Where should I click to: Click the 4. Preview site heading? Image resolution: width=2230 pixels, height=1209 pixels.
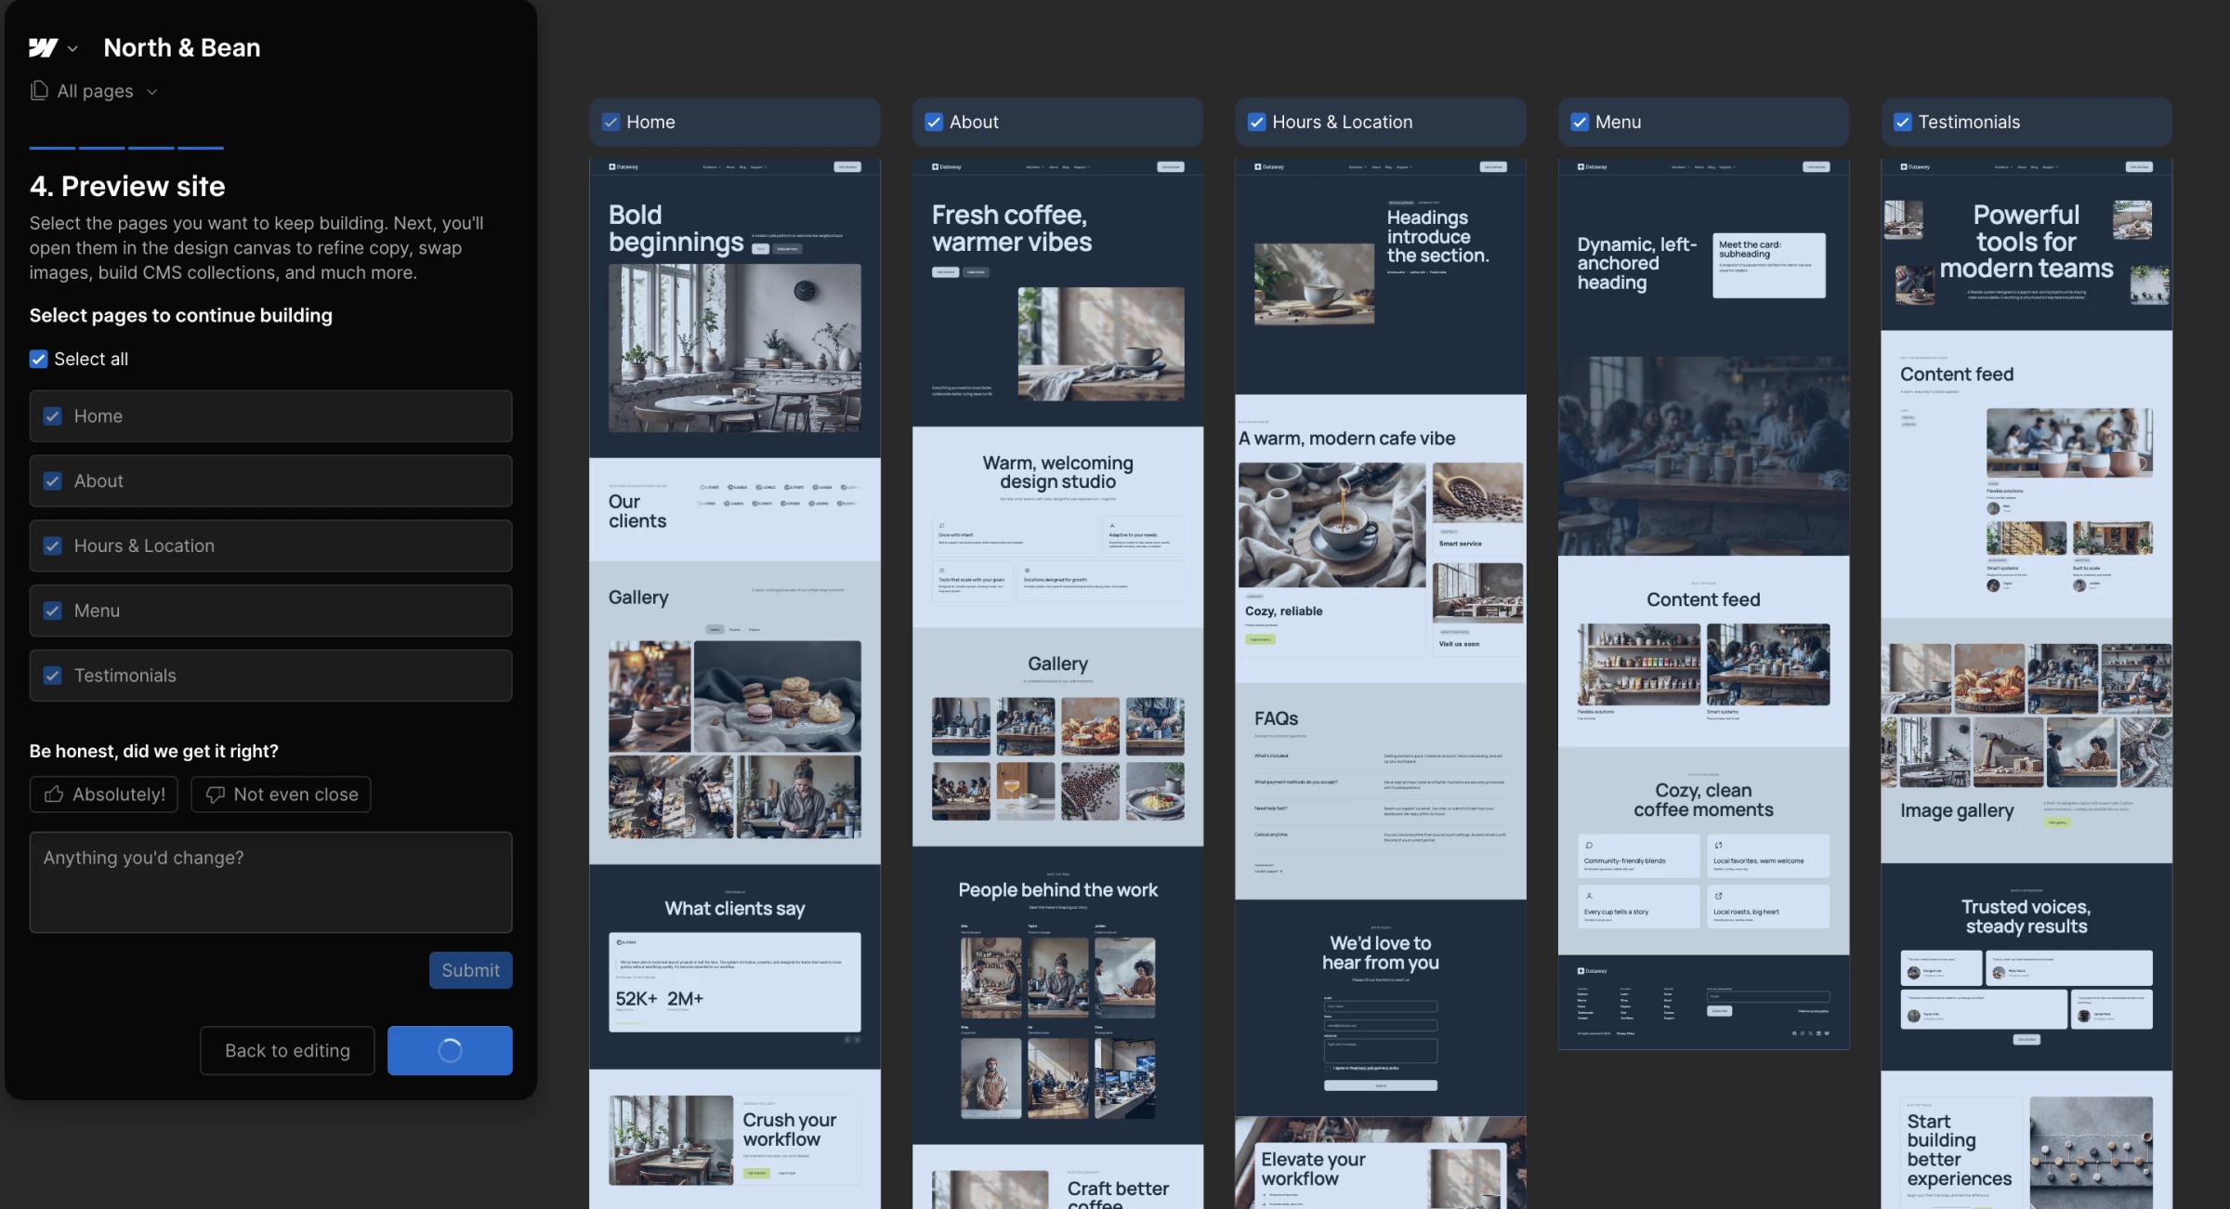127,186
